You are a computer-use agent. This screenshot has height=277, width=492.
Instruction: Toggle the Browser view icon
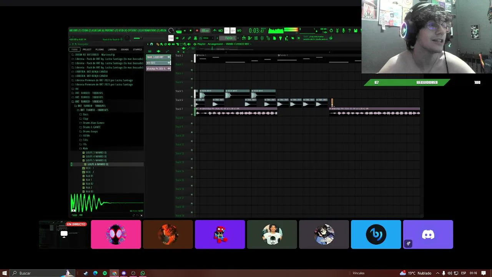click(268, 38)
